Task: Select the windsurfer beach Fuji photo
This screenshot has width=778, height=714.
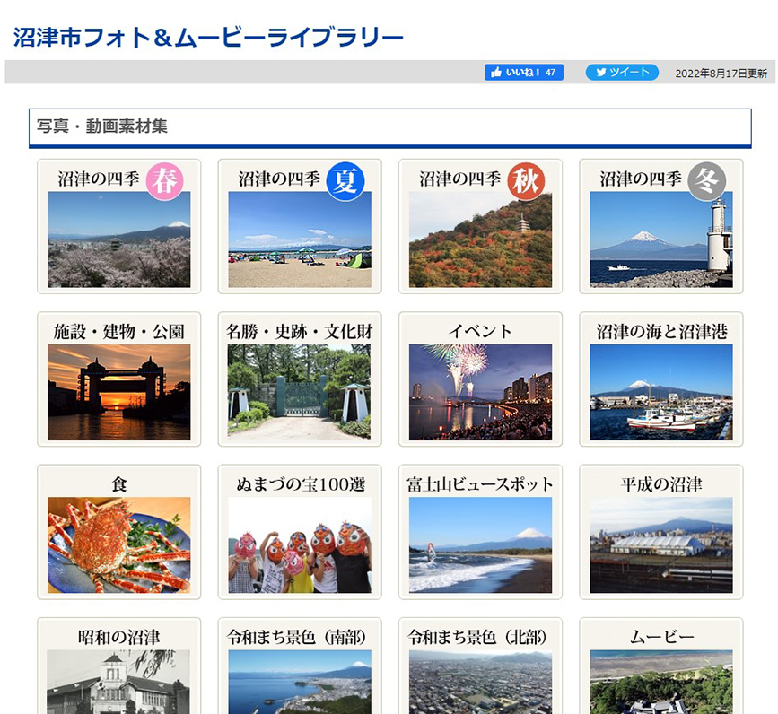Action: (x=480, y=545)
